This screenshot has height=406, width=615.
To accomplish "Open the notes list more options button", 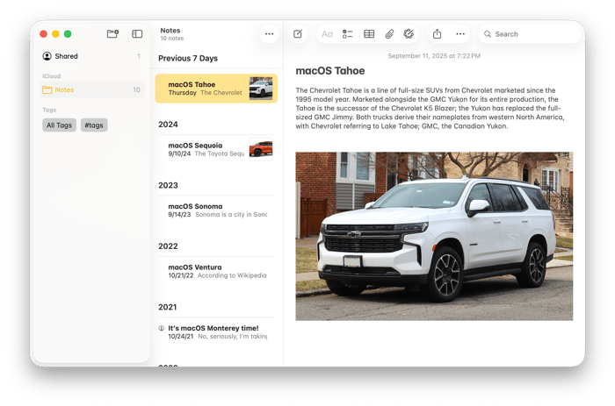I will click(269, 34).
